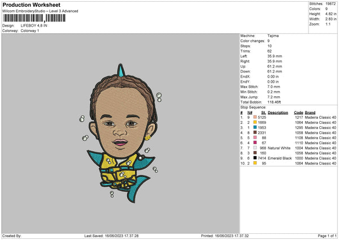The image size is (339, 240).
Task: Click the 35.9 mm value beside 'Left:'
Action: coord(275,56)
